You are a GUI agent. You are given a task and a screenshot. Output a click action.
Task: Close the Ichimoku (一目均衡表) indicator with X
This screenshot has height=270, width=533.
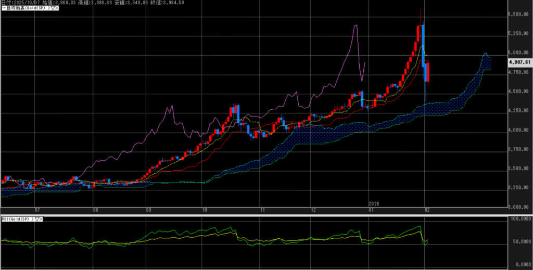pos(57,9)
